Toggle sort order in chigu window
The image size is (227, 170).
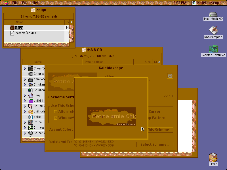(x=72, y=22)
